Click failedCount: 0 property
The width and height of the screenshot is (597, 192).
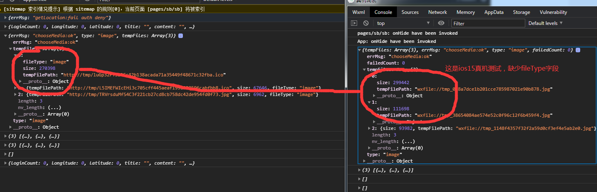(386, 63)
